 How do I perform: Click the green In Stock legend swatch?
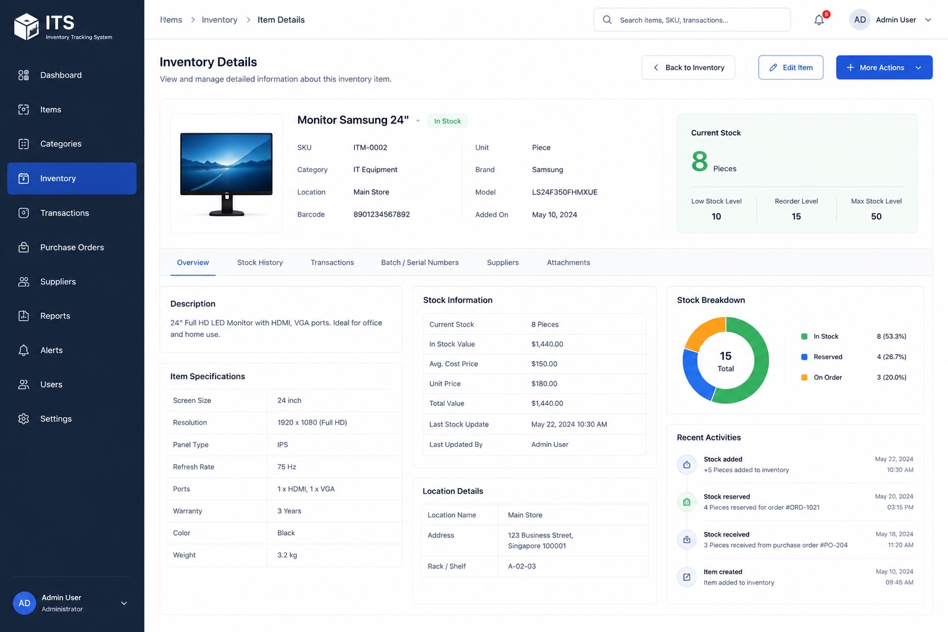click(804, 336)
